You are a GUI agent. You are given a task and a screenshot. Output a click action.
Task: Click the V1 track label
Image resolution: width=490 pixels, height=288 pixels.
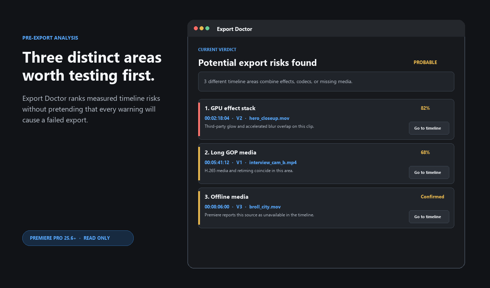click(239, 162)
